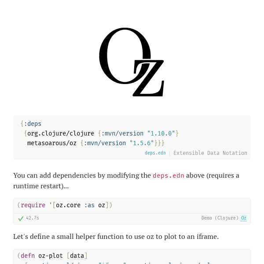Click the org.clojure/clojure dependency line
This screenshot has width=264, height=264.
(101, 133)
